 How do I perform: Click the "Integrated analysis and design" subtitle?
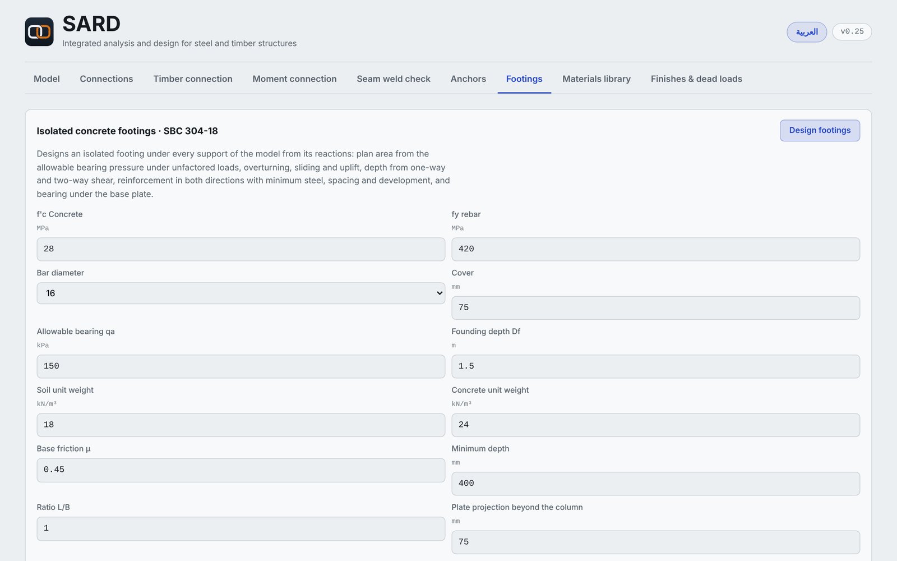click(179, 44)
